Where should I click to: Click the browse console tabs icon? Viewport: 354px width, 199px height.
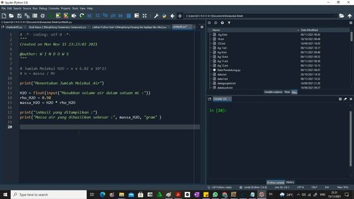point(210,99)
